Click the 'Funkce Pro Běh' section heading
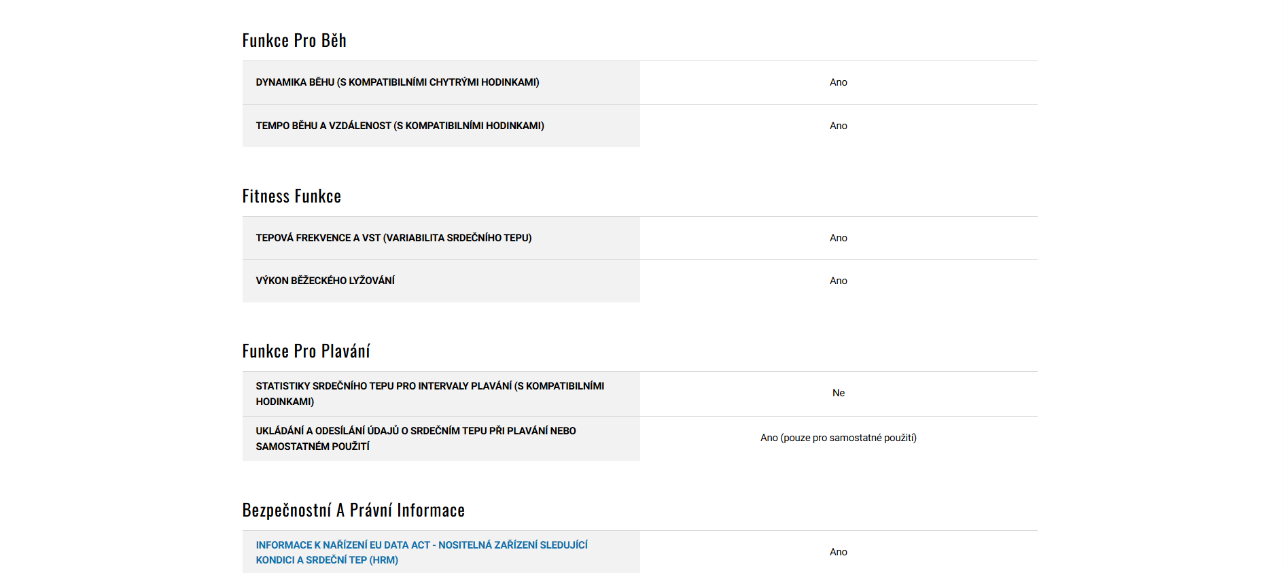 [x=294, y=41]
